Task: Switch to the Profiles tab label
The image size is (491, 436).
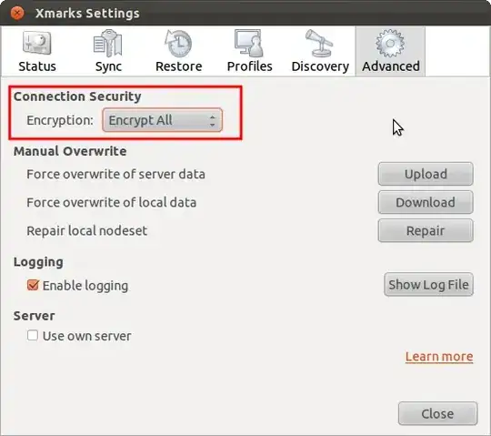Action: click(249, 66)
